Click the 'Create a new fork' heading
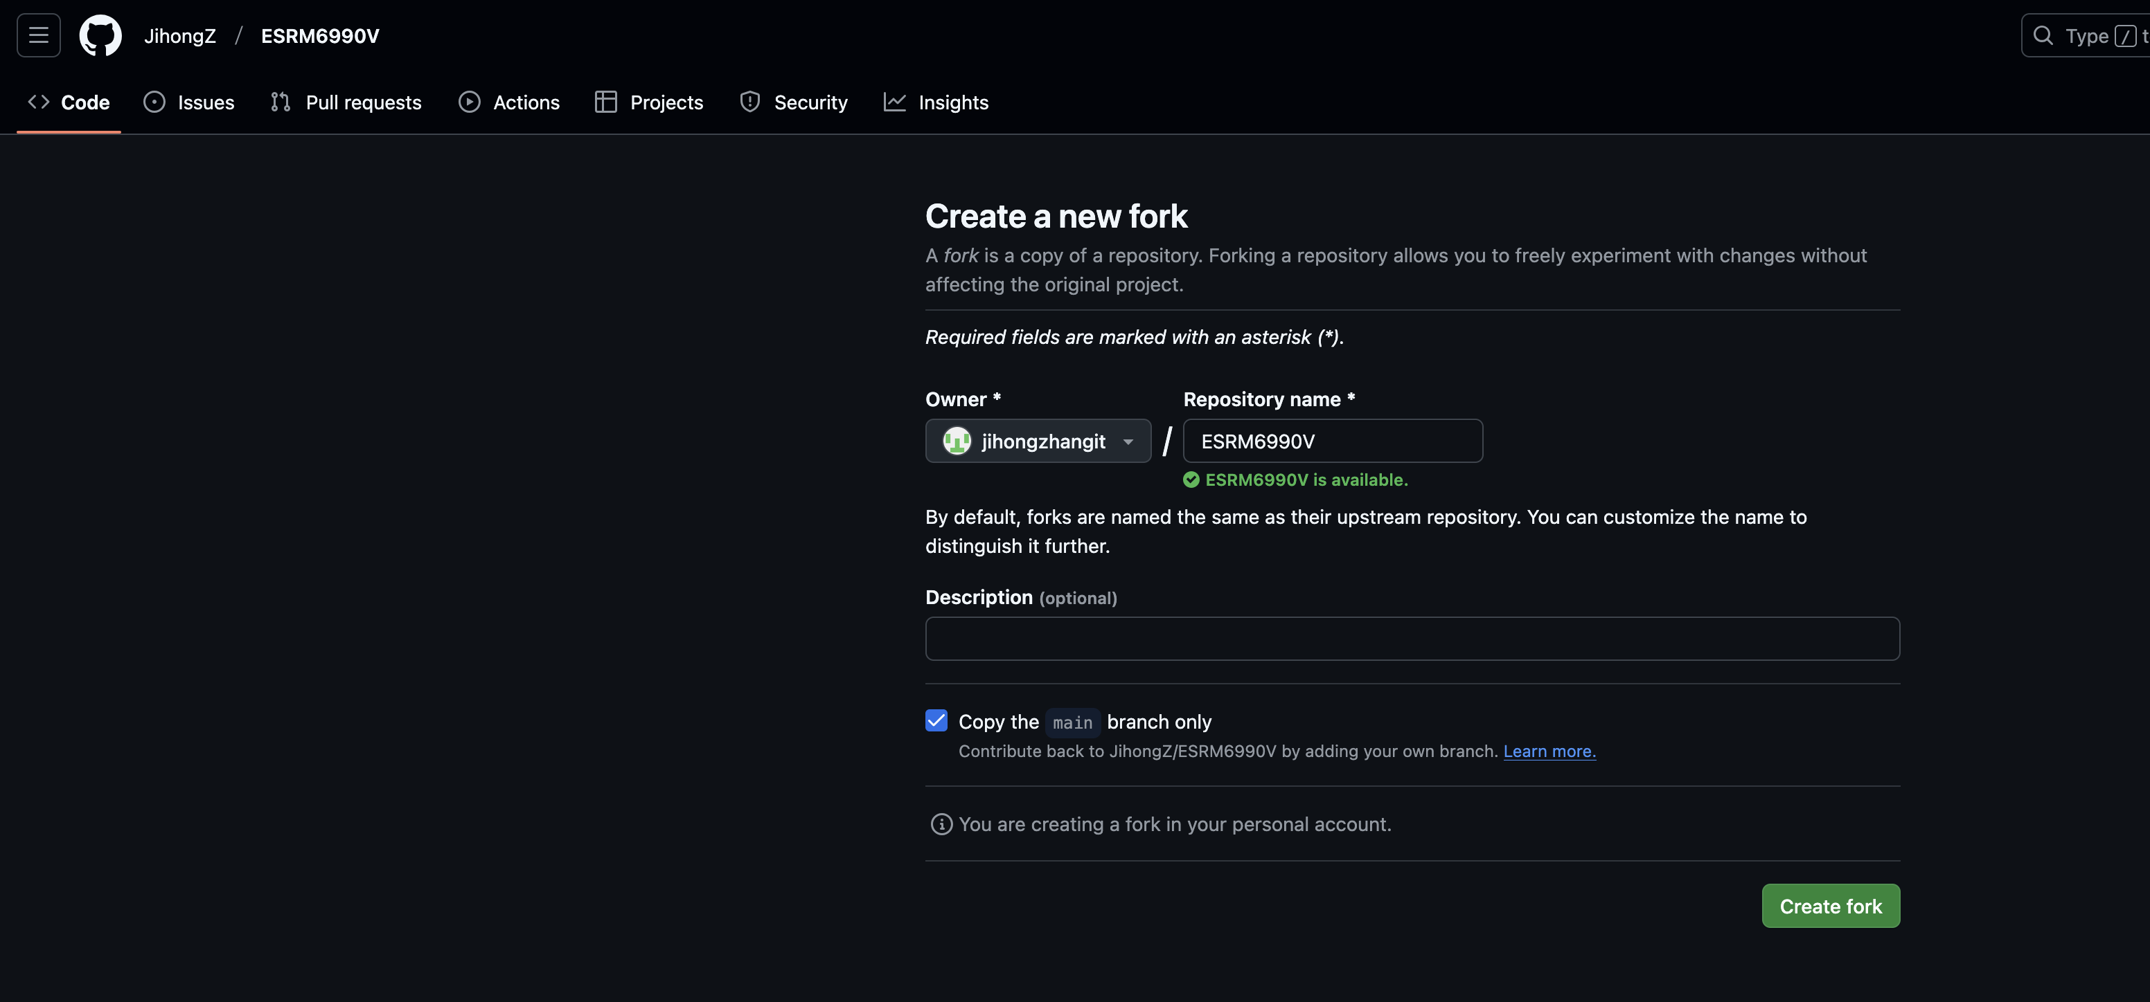 [x=1056, y=216]
